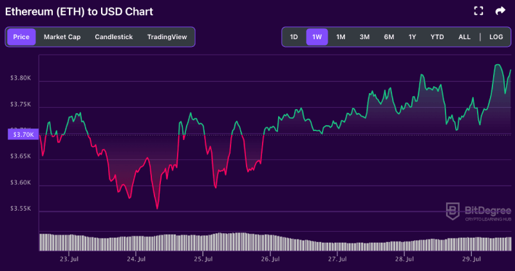Click the $3.70K current price label

point(23,135)
